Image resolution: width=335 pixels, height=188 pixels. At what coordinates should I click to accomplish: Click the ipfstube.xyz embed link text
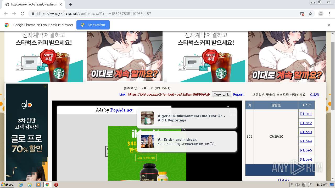point(169,95)
